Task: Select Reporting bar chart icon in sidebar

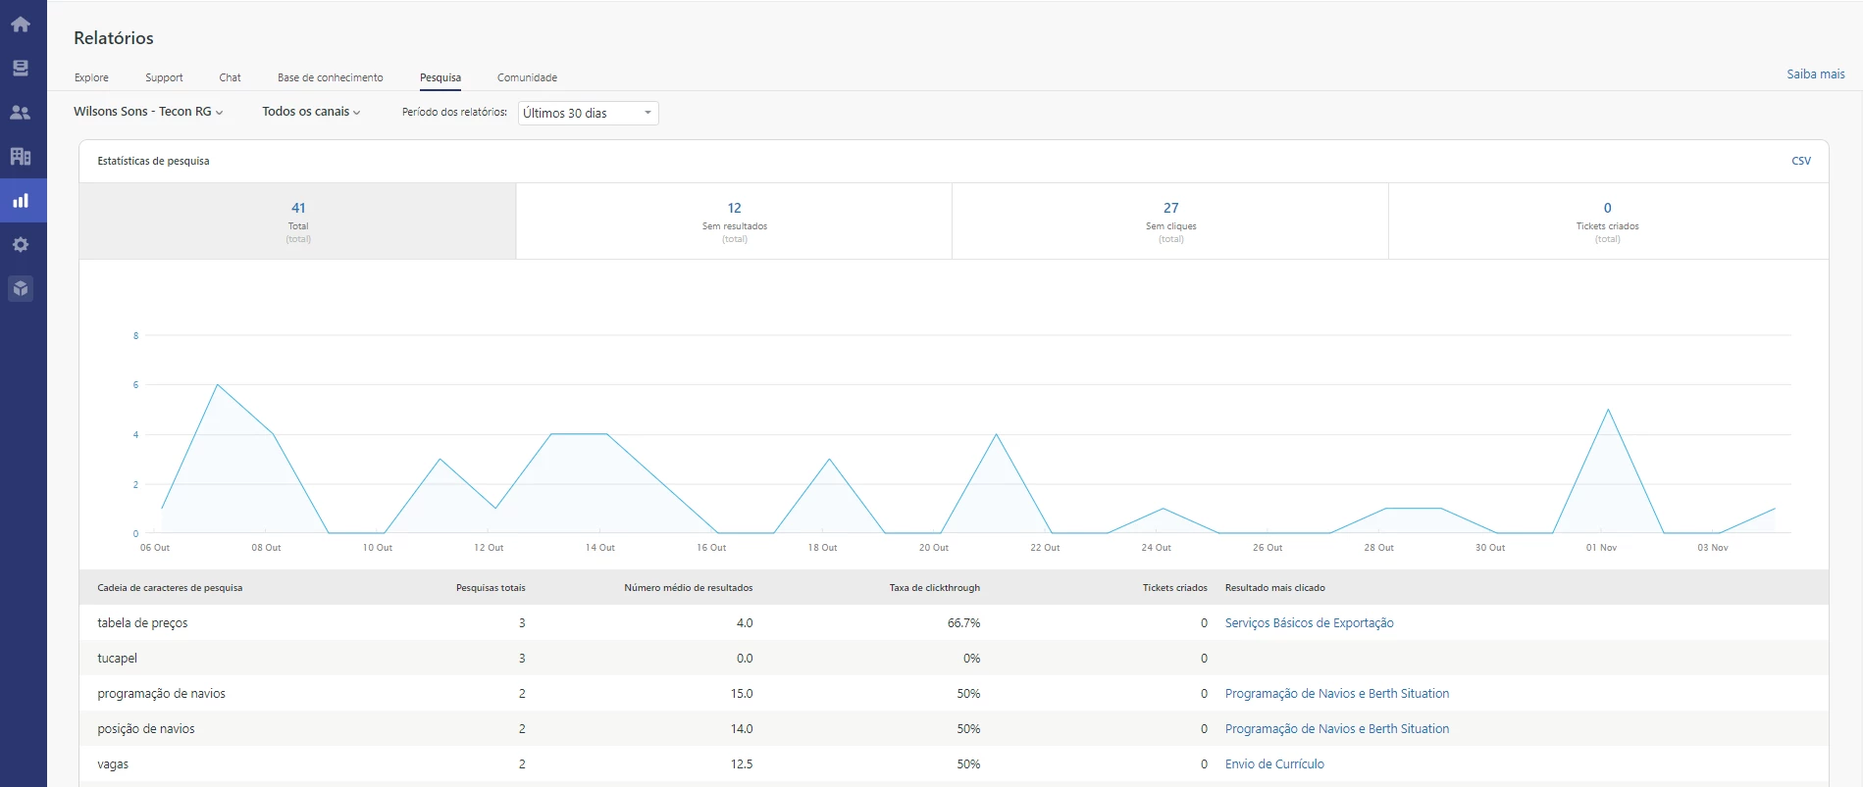Action: pyautogui.click(x=21, y=201)
